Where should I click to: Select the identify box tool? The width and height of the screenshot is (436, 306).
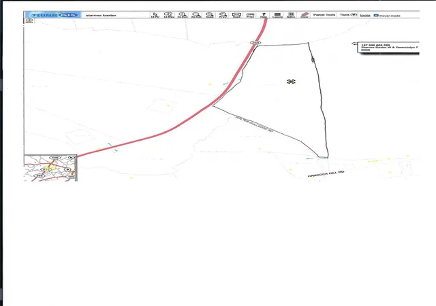click(168, 15)
